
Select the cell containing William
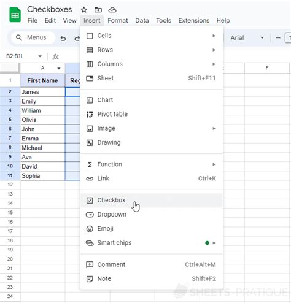click(x=42, y=110)
